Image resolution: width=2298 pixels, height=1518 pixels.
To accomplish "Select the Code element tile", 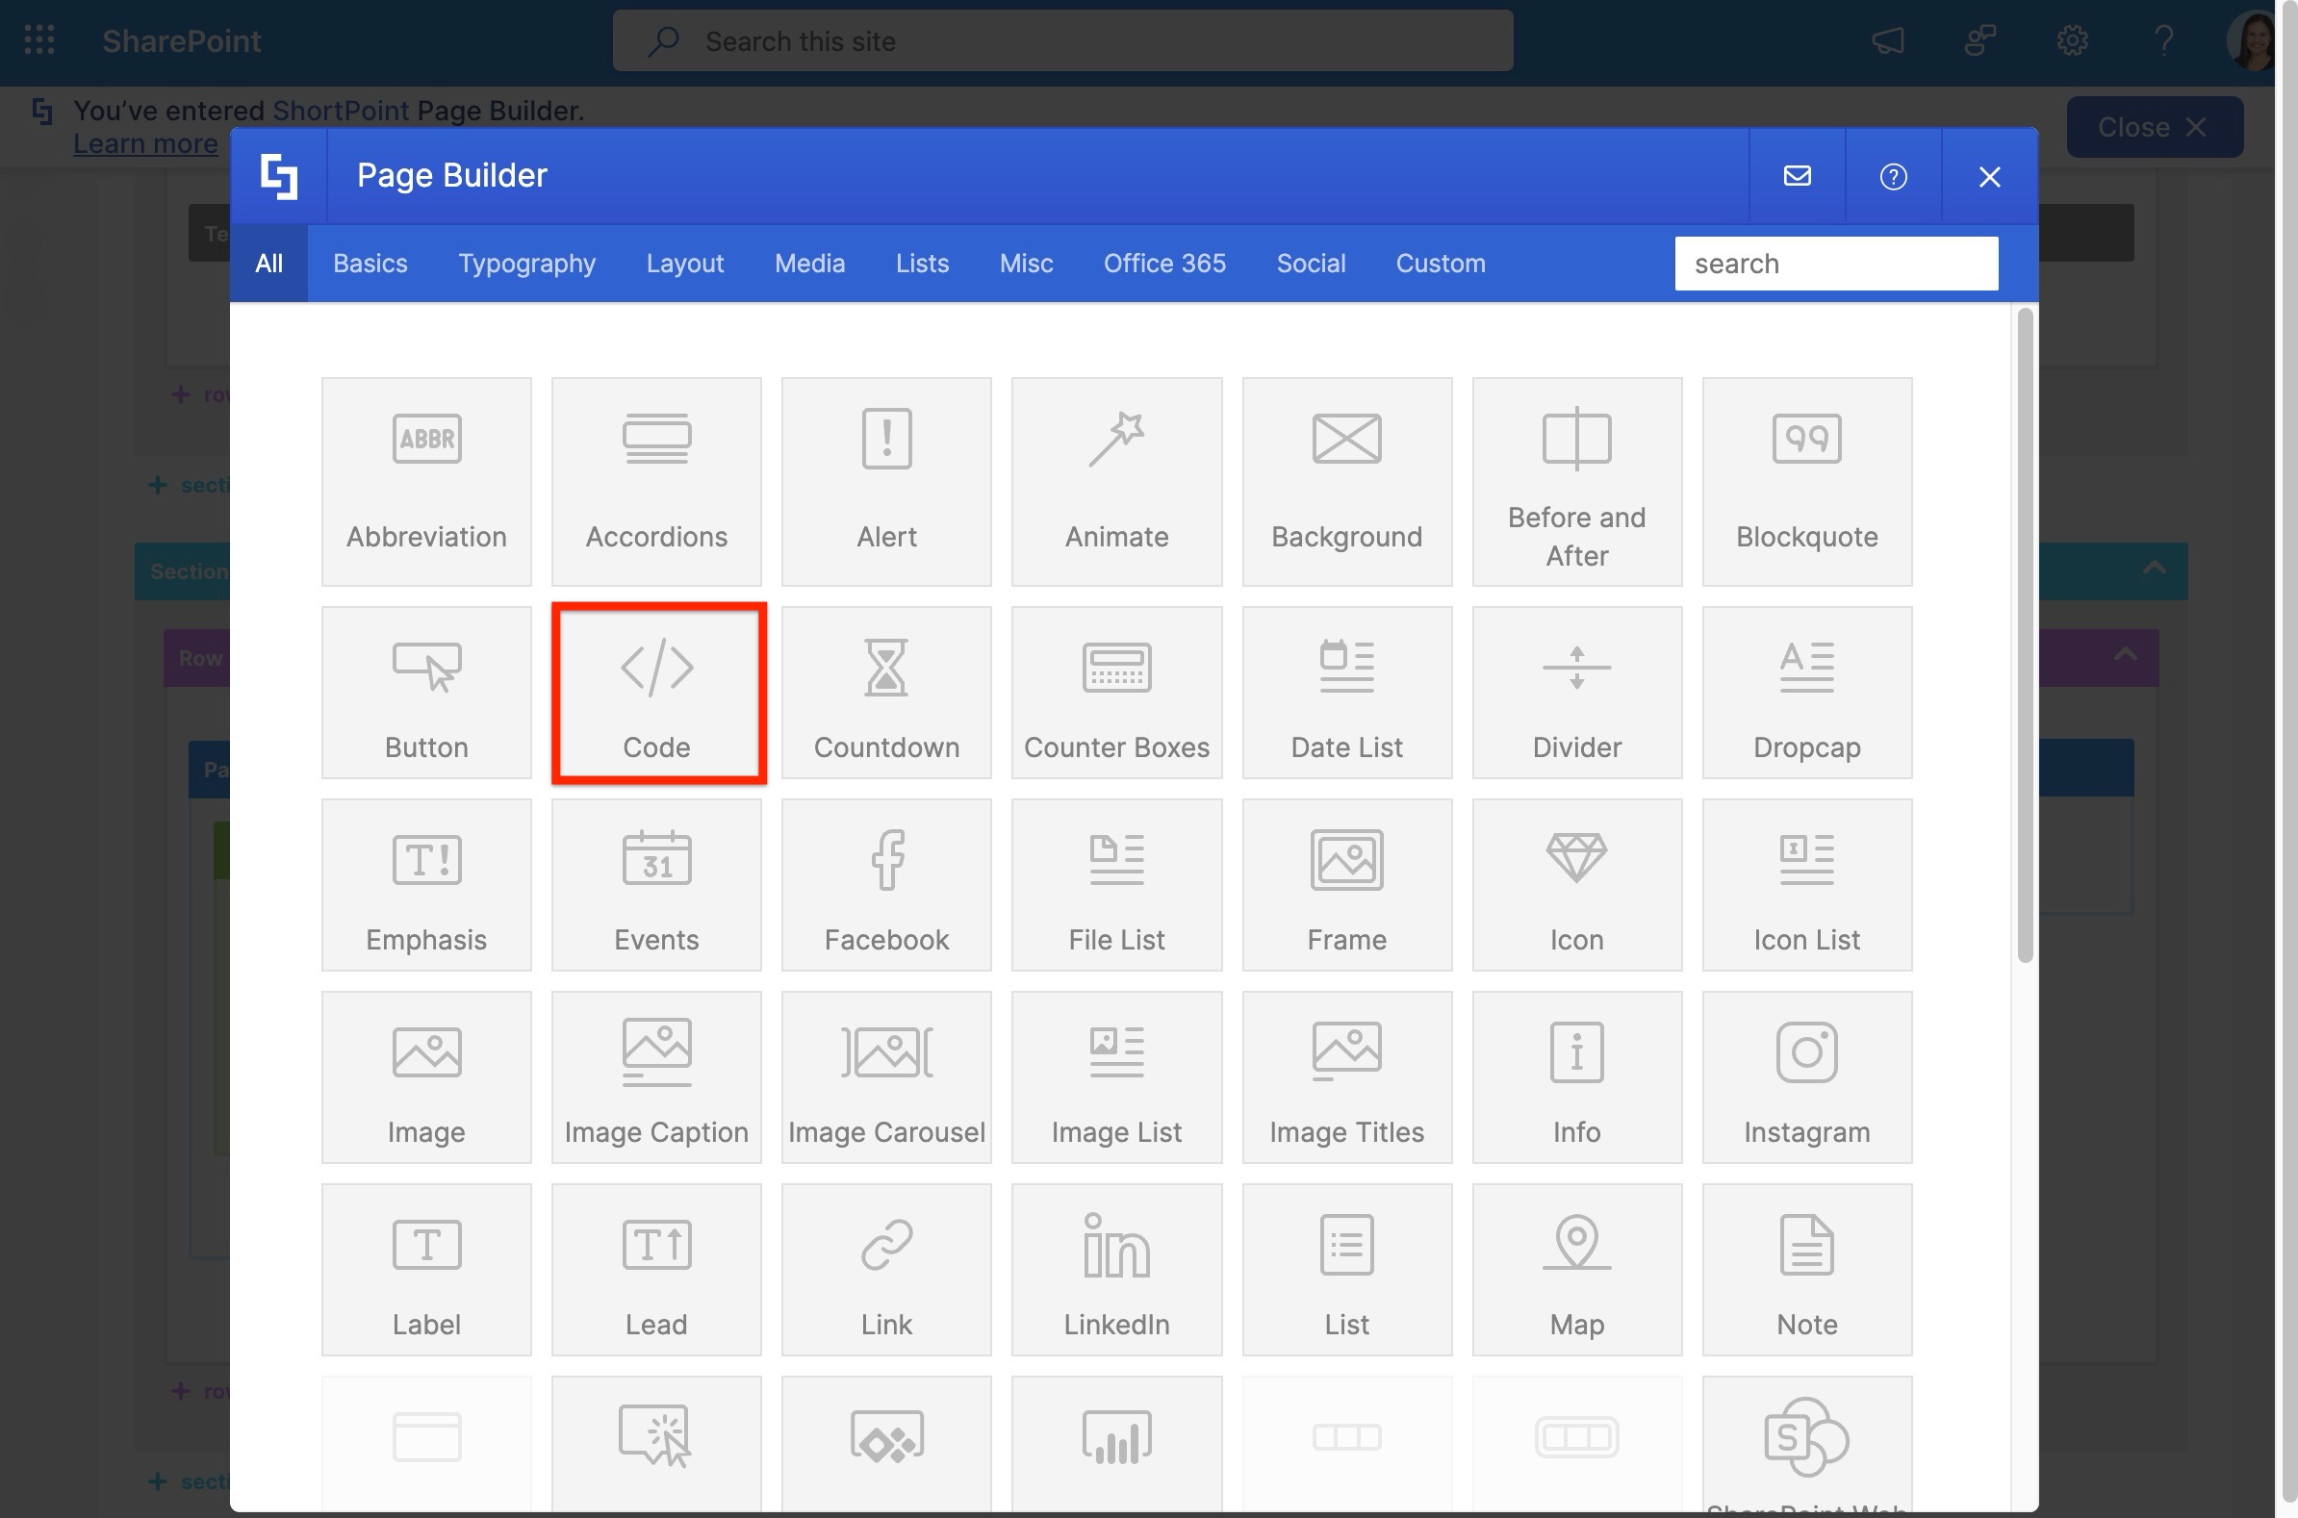I will pos(657,694).
